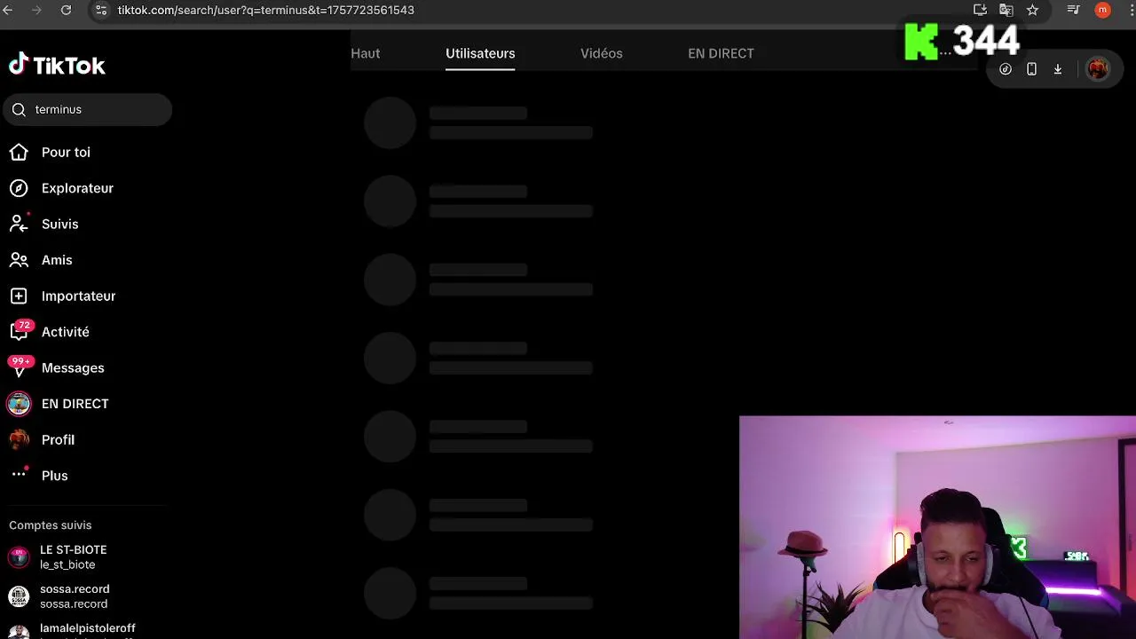Open the EN DIRECT sidebar avatar icon
The width and height of the screenshot is (1136, 639).
tap(19, 404)
